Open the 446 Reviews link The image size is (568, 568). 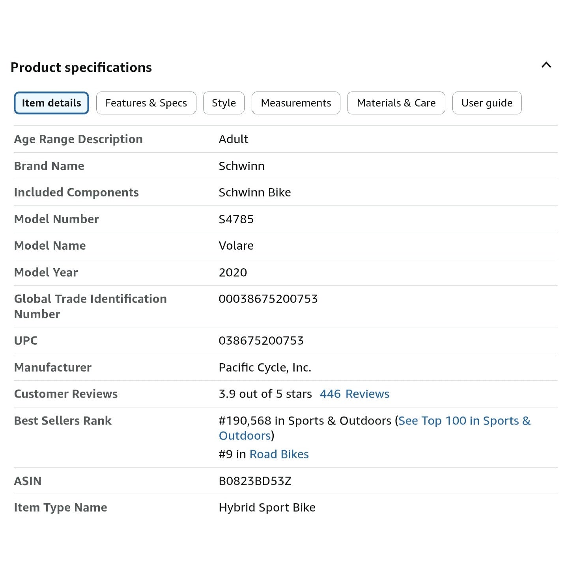[x=354, y=394]
